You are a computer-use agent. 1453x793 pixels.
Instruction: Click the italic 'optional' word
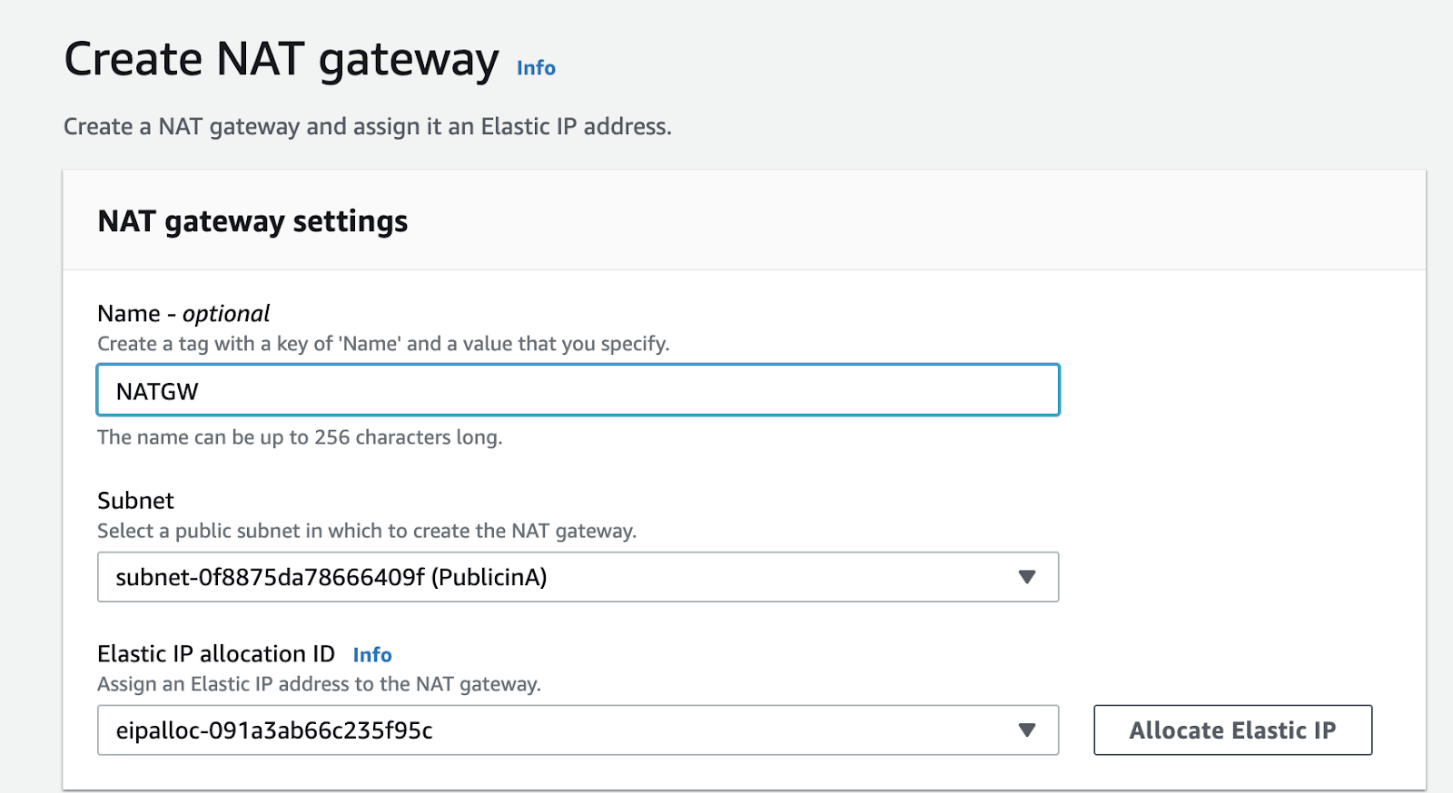point(226,314)
